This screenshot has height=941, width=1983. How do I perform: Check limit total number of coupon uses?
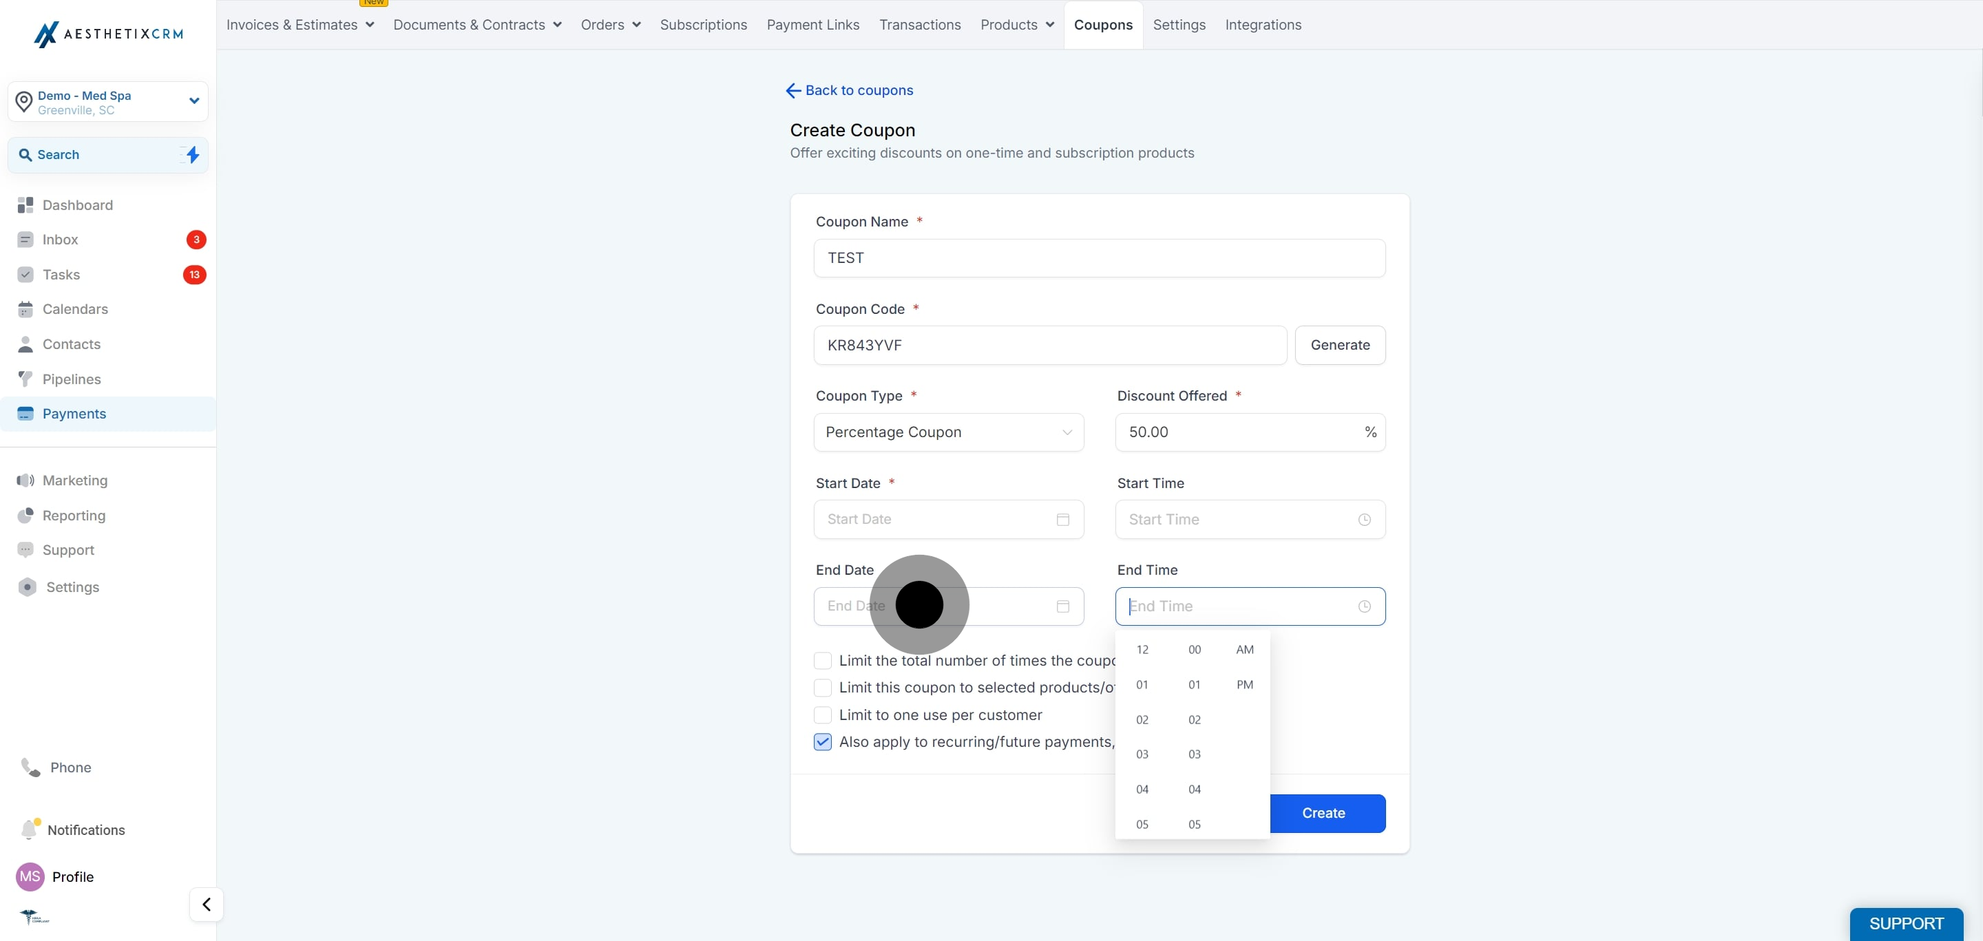(x=822, y=660)
